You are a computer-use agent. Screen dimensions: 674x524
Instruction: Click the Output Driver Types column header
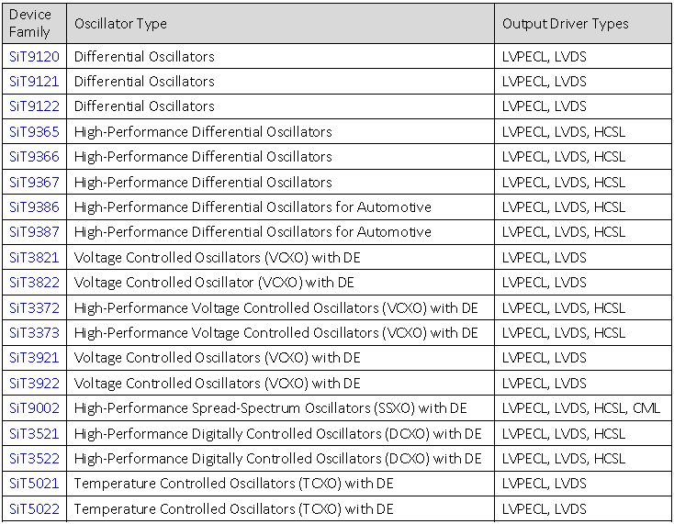(x=565, y=24)
